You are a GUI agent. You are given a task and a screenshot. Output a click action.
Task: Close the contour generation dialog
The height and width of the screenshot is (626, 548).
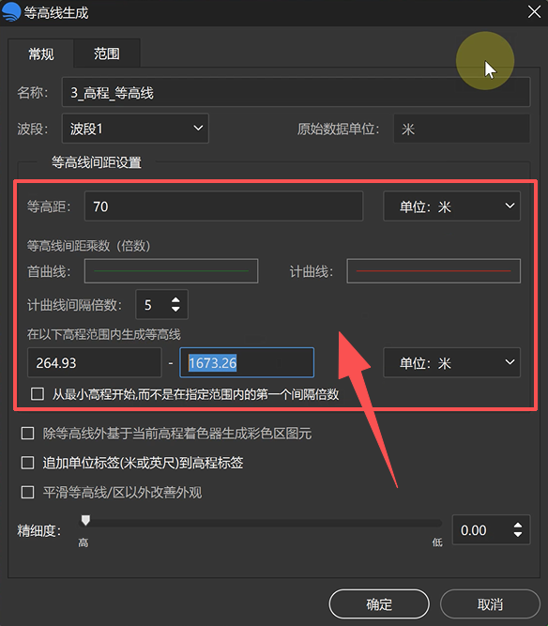coord(534,12)
